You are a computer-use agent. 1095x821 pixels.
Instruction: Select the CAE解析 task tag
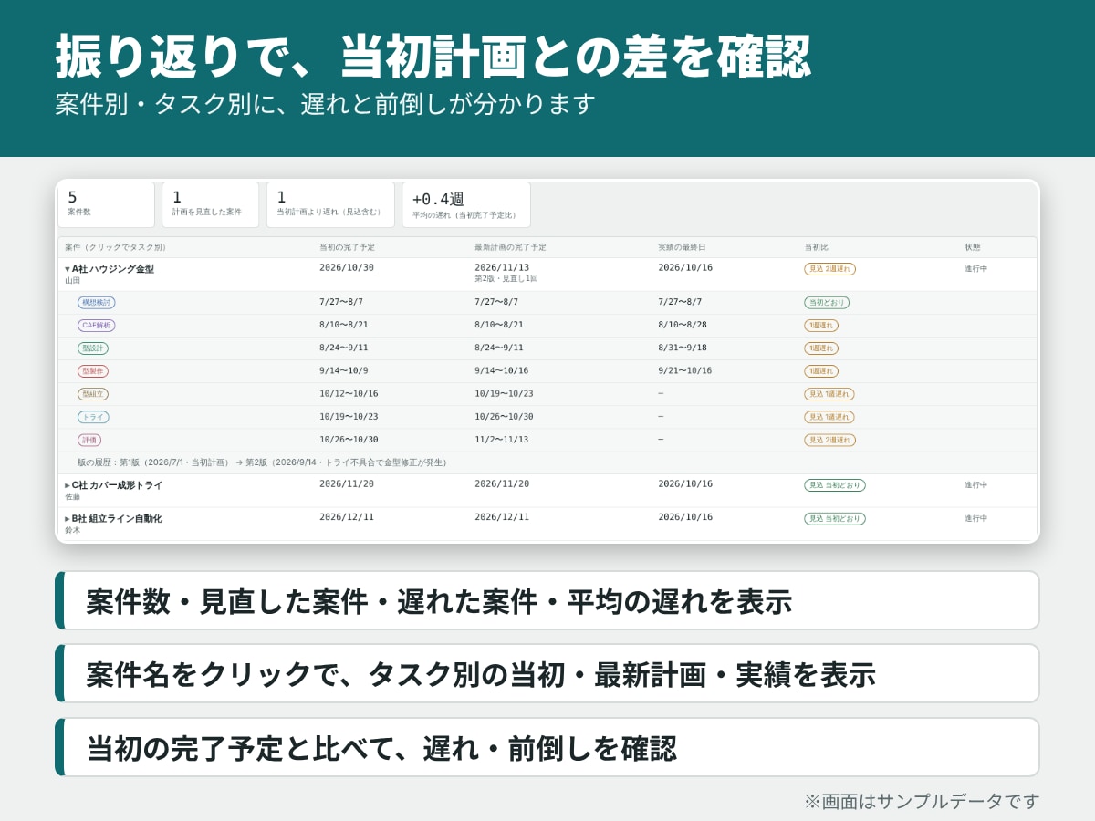point(97,326)
